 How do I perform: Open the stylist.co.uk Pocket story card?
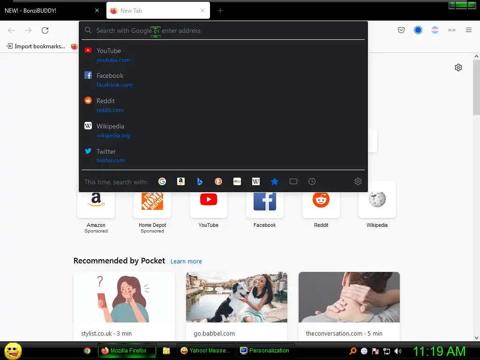[x=124, y=307]
